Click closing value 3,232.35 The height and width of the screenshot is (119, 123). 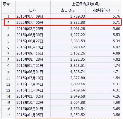[78, 59]
